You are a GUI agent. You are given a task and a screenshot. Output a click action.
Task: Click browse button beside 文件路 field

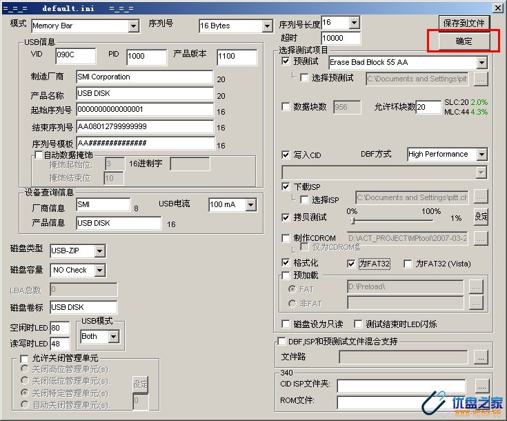click(x=481, y=357)
